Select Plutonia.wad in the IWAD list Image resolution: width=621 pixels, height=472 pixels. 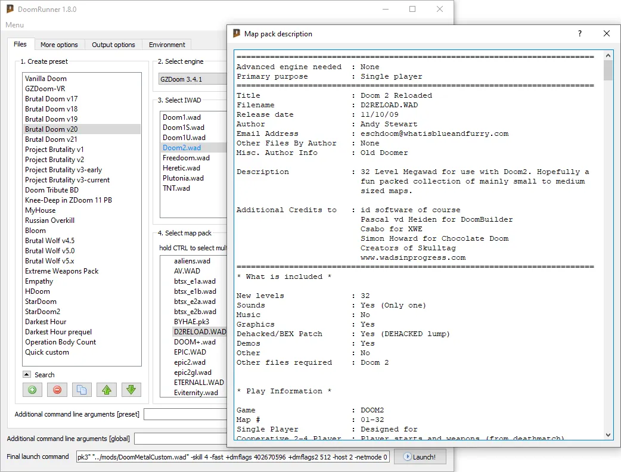click(x=183, y=178)
